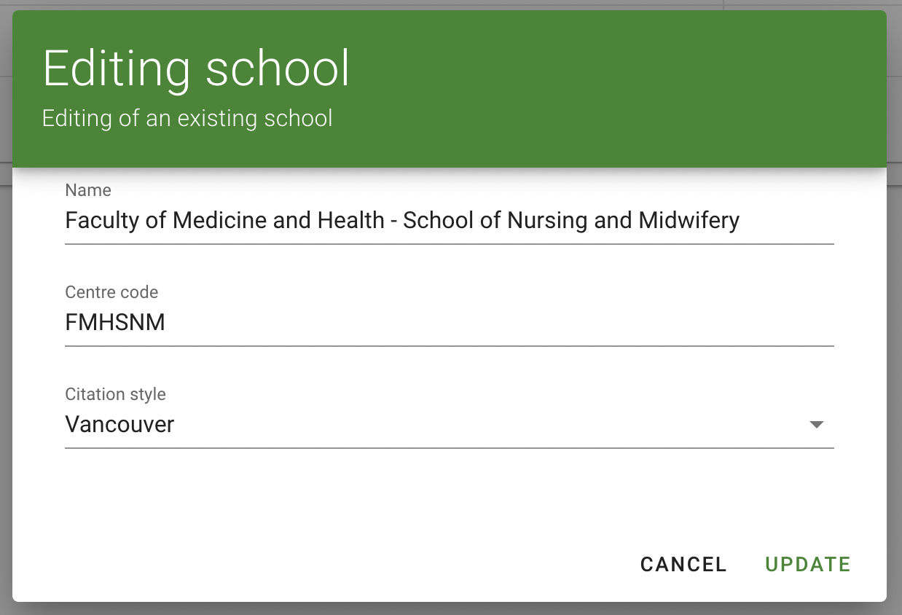Click the dropdown arrow beside Vancouver
Viewport: 902px width, 615px height.
point(816,424)
